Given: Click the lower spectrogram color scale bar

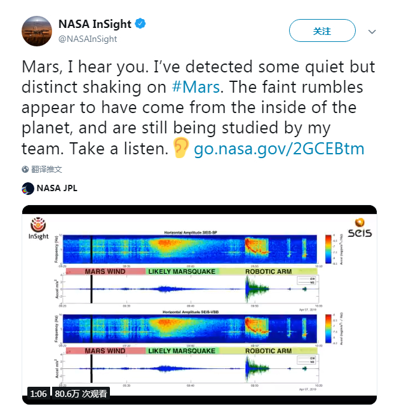Looking at the screenshot, I should coord(327,328).
